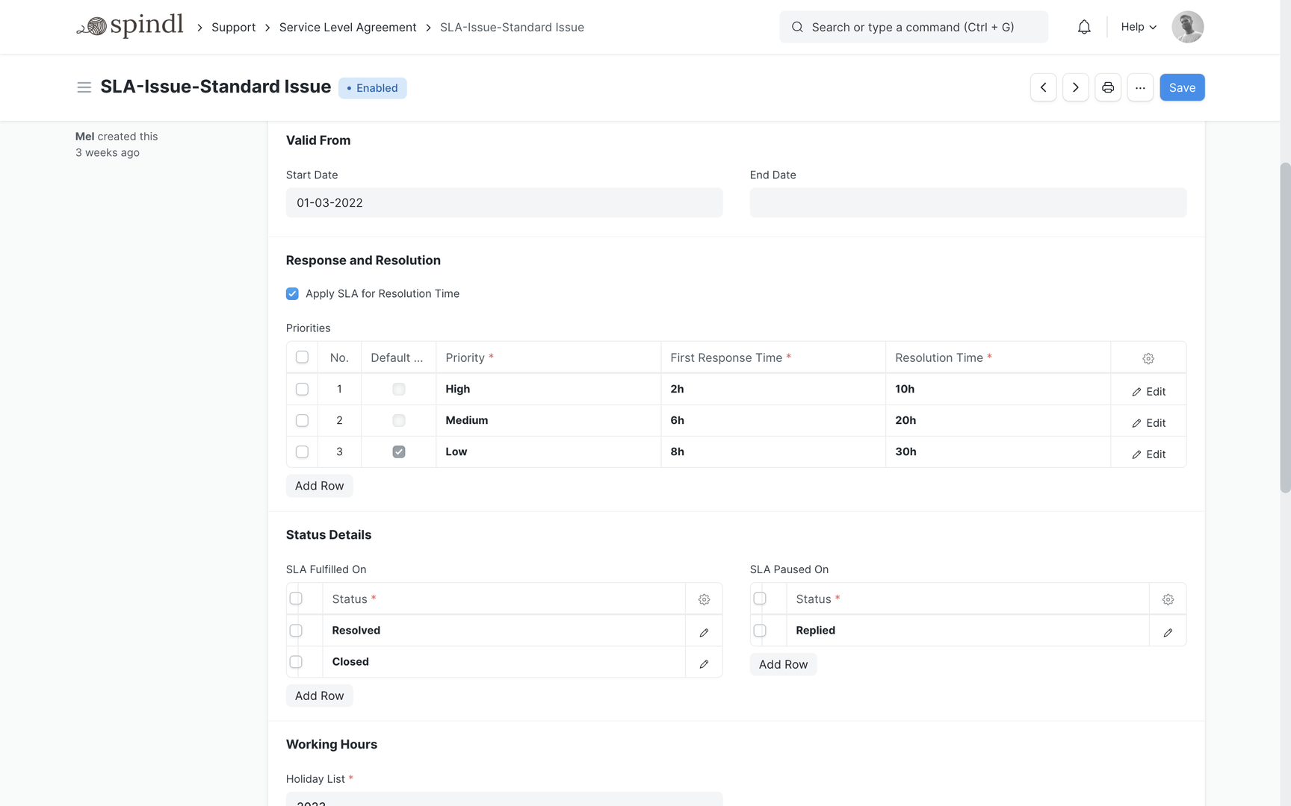Viewport: 1291px width, 806px height.
Task: Click the End Date input field
Action: (968, 203)
